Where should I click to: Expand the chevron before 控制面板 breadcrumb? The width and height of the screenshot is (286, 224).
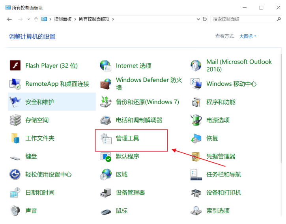(50, 19)
